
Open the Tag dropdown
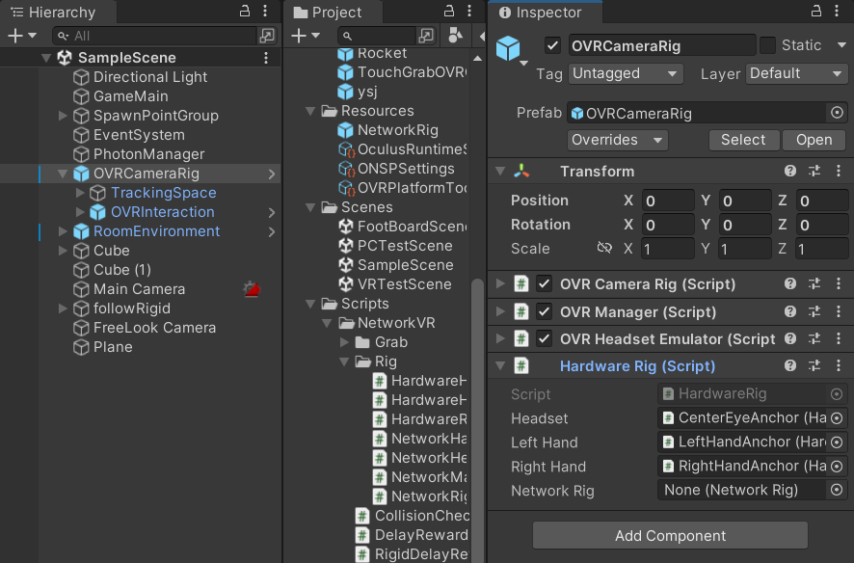(626, 73)
